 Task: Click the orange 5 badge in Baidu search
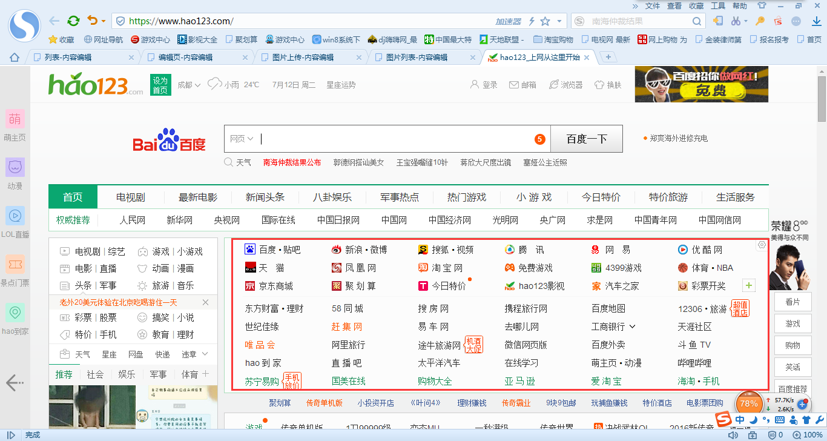(540, 139)
